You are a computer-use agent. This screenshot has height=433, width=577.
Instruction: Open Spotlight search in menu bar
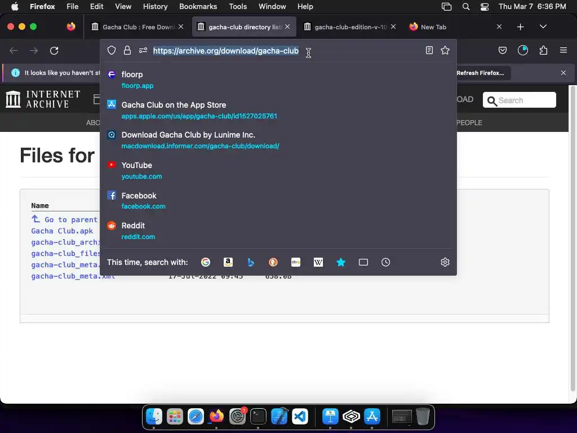click(466, 7)
